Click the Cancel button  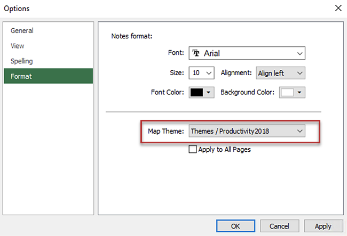pos(280,226)
